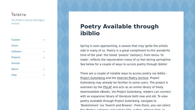Click the Poetry Available through ibiblio heading
Image resolution: width=195 pixels, height=110 pixels.
coord(119,30)
